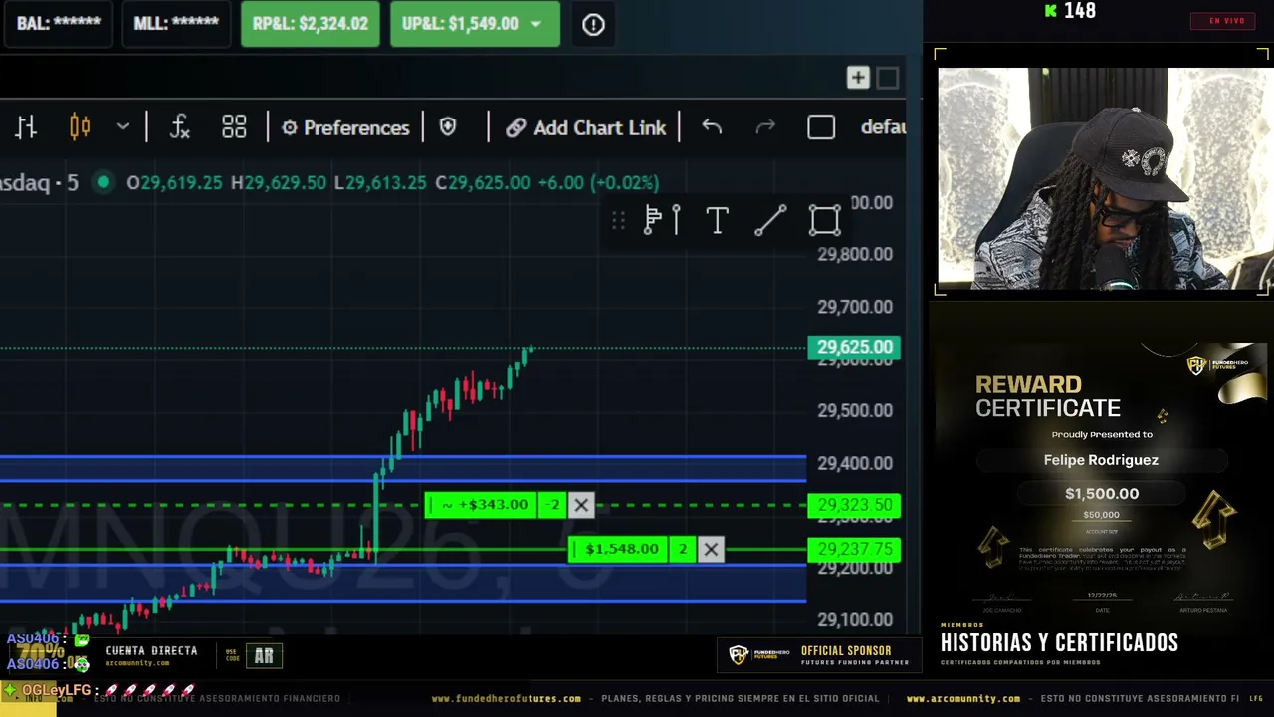This screenshot has height=717, width=1274.
Task: Cancel the +$343.00 order with X
Action: coord(581,505)
